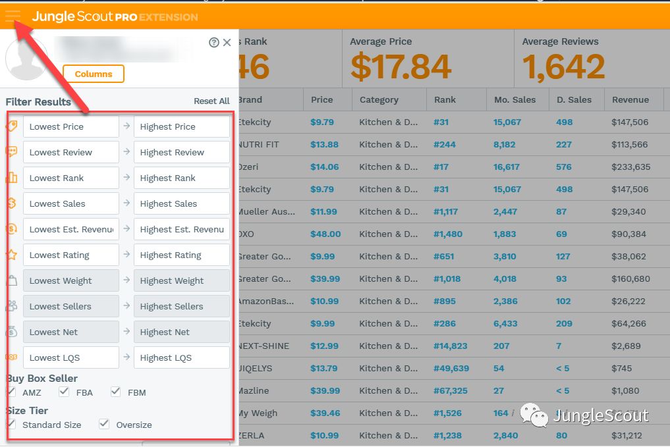Click the Lowest Est. Revenue field
Image resolution: width=670 pixels, height=447 pixels.
71,229
